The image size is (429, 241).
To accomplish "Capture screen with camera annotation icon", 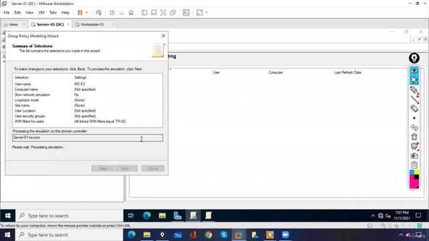I will coord(414,155).
